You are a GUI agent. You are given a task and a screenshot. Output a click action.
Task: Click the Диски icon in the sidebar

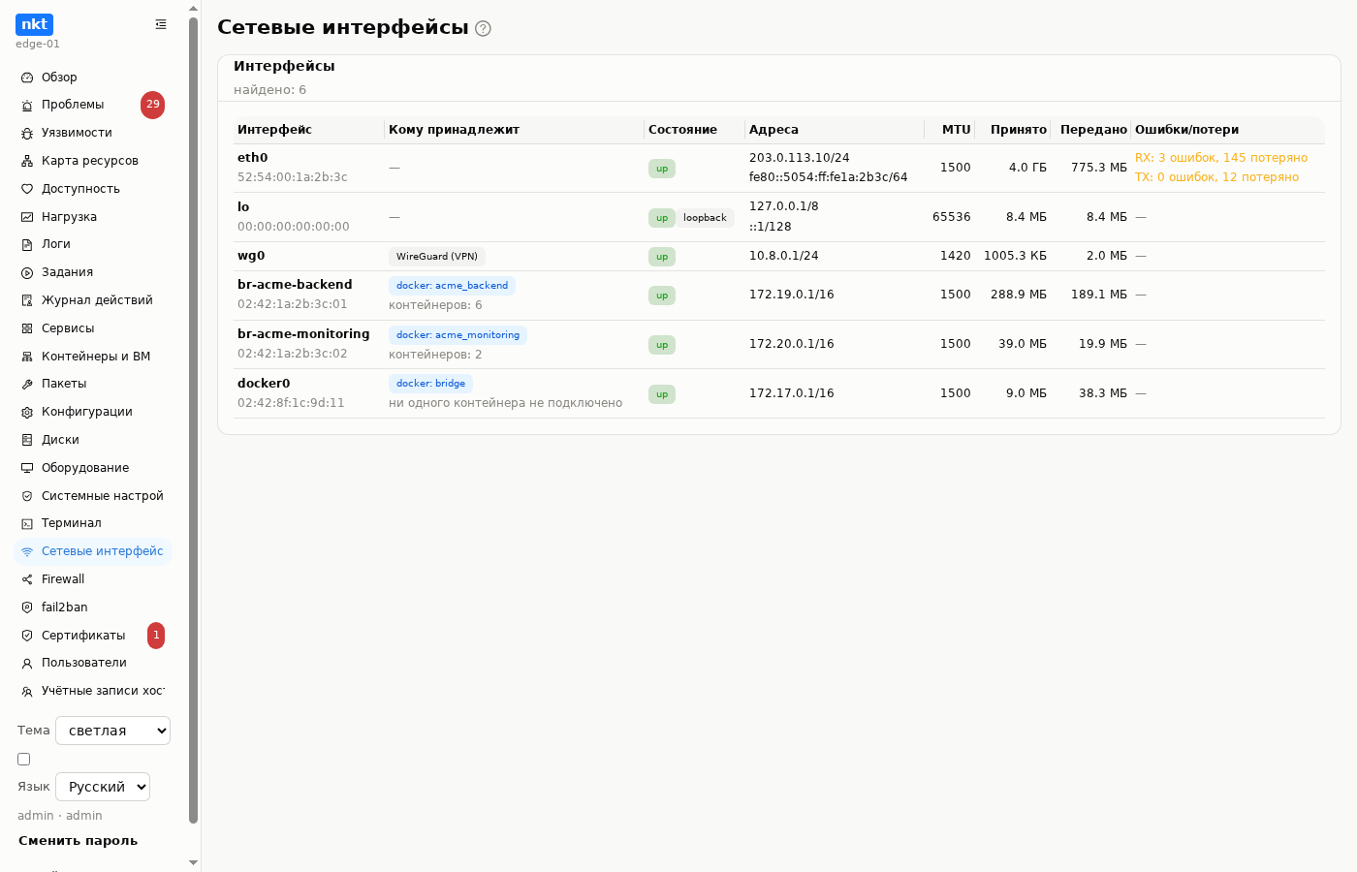(27, 440)
